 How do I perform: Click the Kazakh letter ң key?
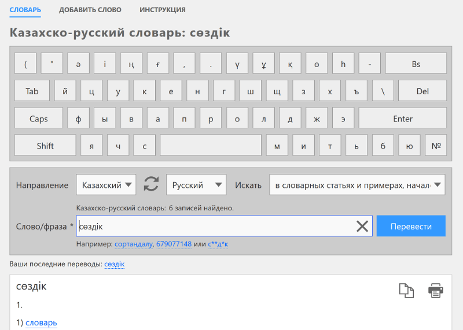tap(131, 63)
